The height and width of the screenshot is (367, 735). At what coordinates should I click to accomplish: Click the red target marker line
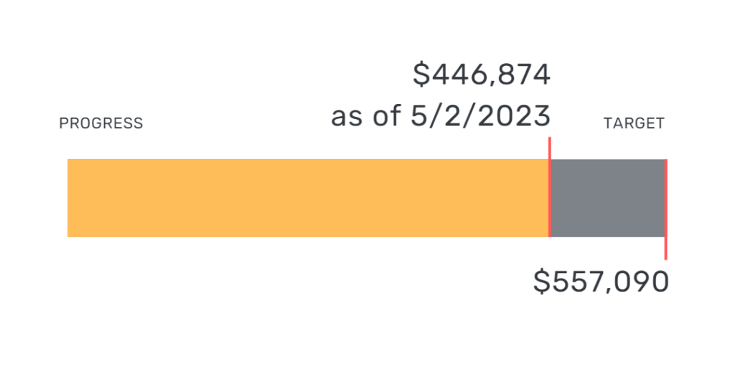point(666,198)
